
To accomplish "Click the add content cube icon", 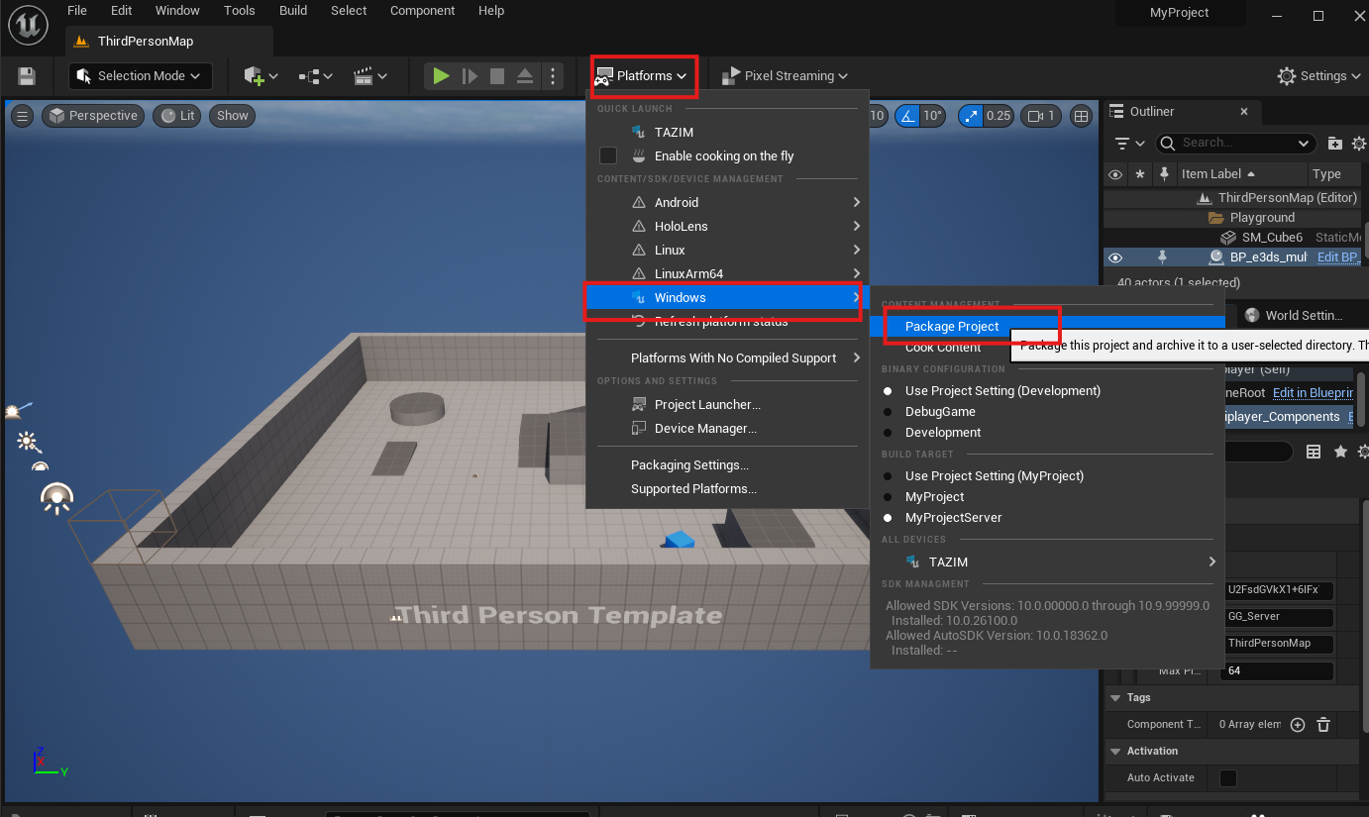I will (x=255, y=76).
